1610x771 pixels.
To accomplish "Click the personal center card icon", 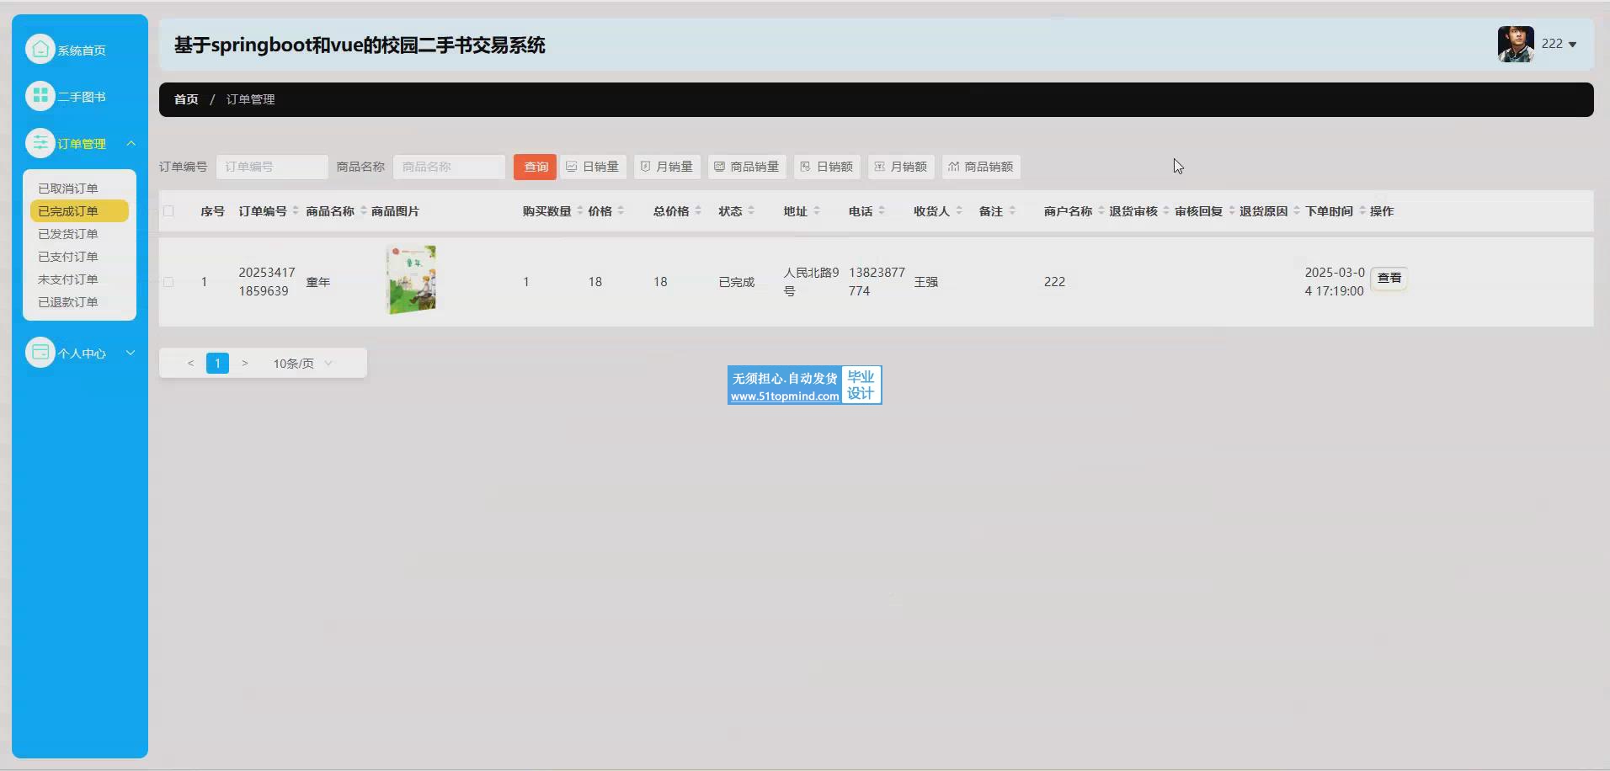I will [x=40, y=353].
